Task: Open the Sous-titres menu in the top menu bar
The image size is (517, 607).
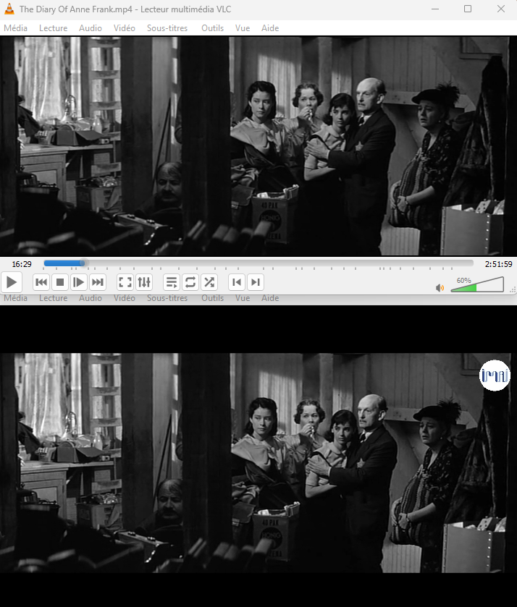Action: [x=167, y=28]
